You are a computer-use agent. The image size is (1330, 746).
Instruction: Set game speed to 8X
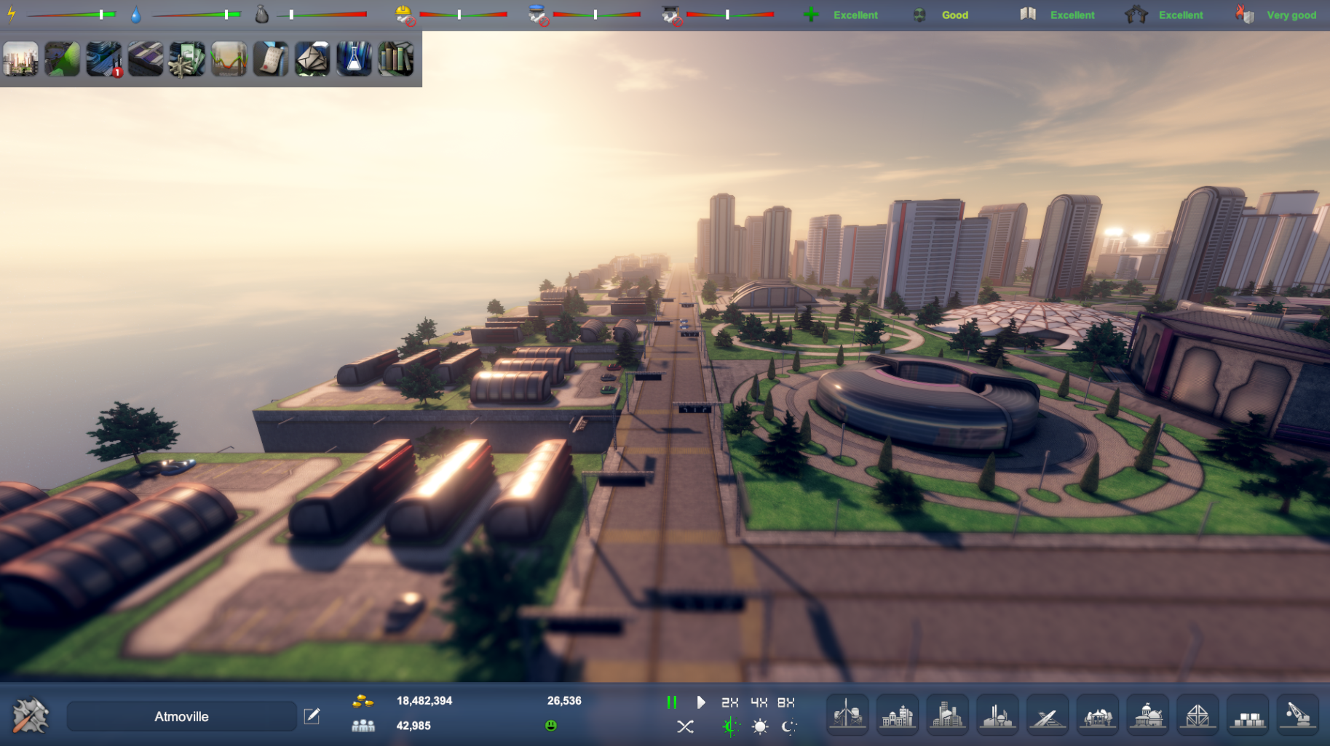pos(785,702)
